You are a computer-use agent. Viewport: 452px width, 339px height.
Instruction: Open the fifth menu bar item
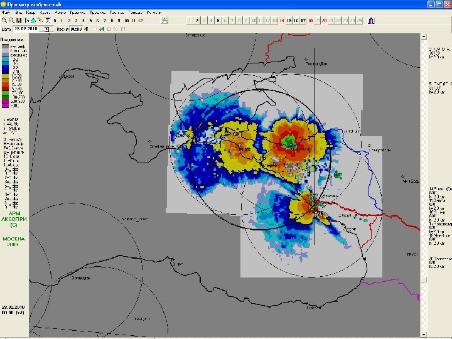pyautogui.click(x=60, y=13)
